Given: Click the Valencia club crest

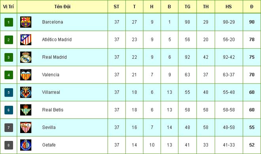Looking at the screenshot, I should (26, 75).
